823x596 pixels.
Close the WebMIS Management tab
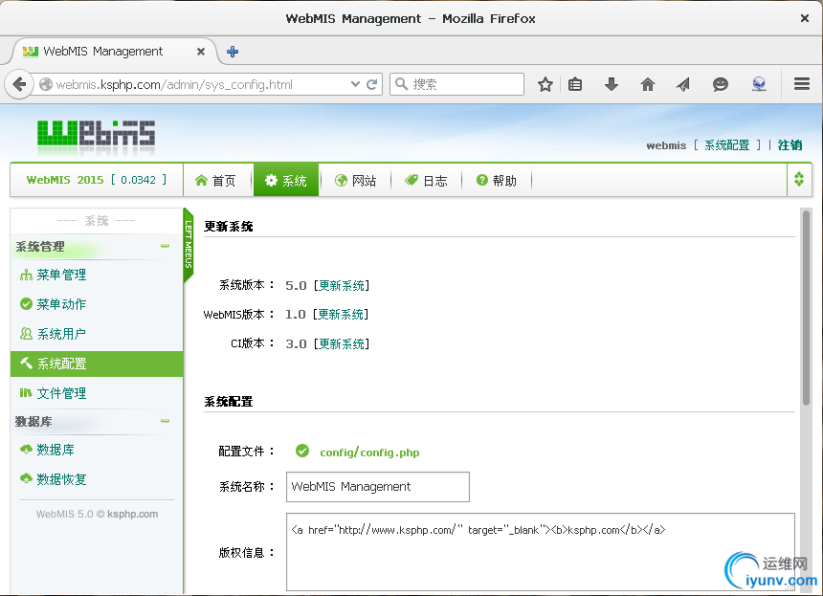[201, 52]
